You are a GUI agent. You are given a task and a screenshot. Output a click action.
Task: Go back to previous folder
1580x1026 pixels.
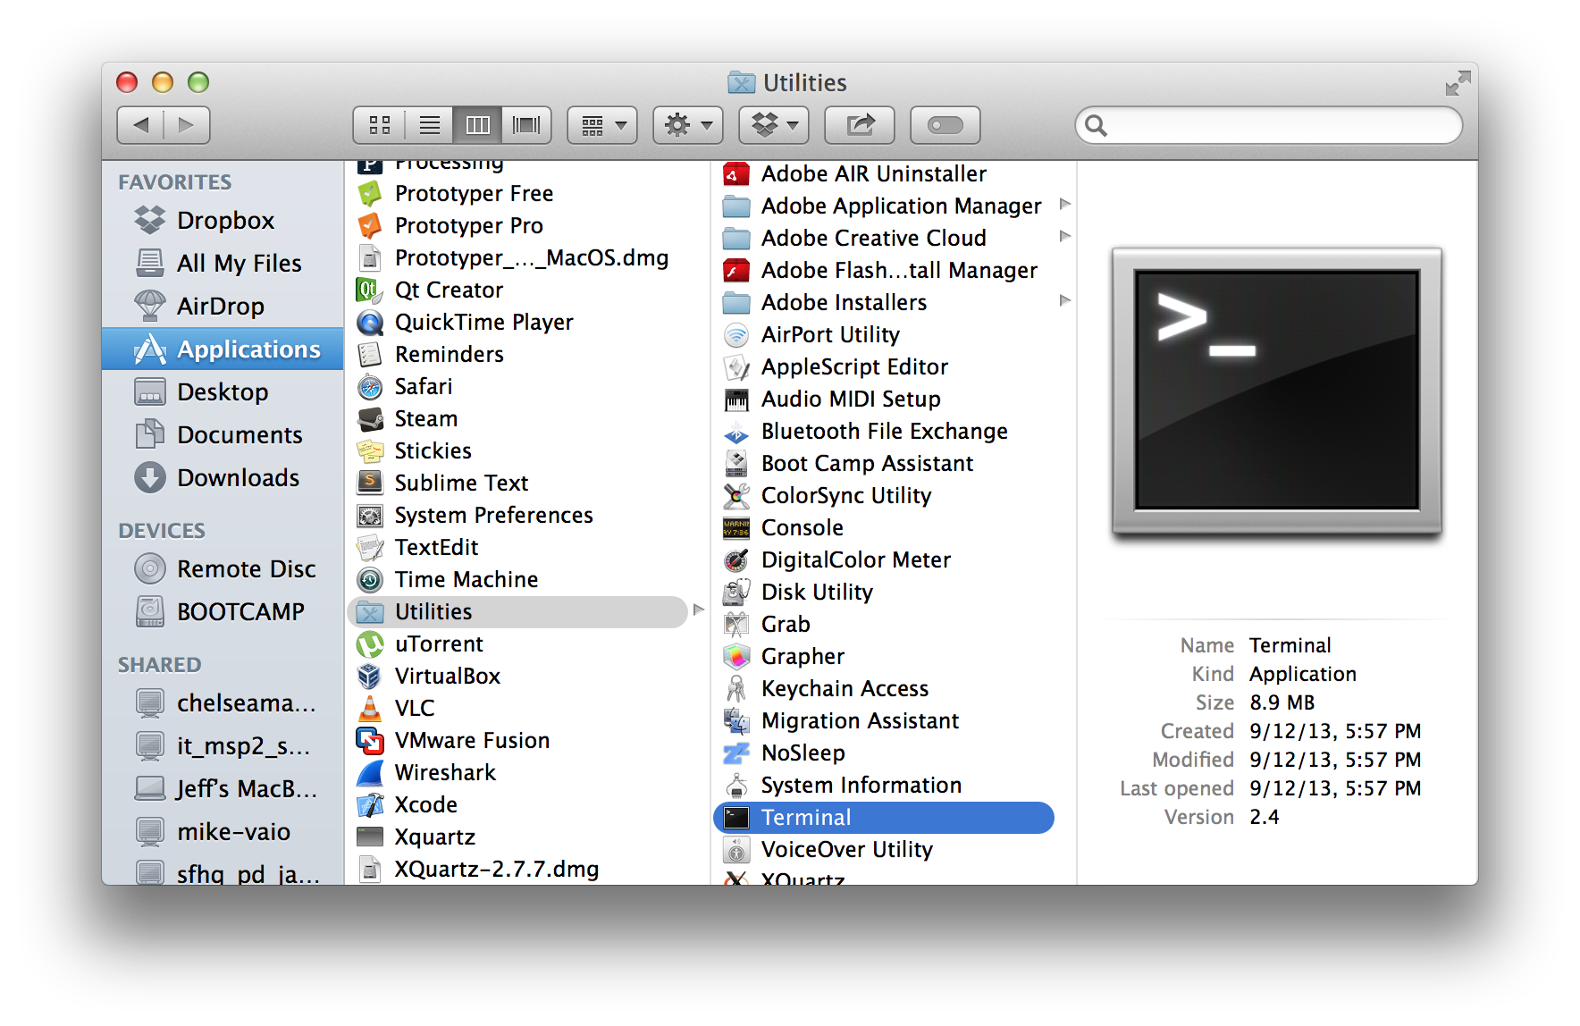[140, 125]
